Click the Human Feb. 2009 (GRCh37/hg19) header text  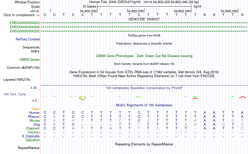click(x=115, y=2)
